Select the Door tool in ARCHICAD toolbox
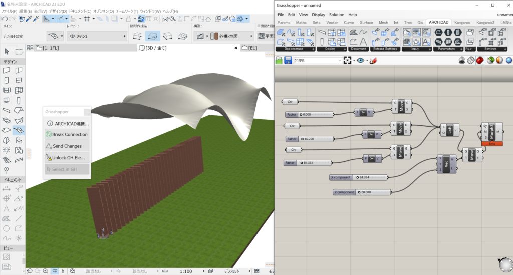513x275 pixels. click(7, 81)
